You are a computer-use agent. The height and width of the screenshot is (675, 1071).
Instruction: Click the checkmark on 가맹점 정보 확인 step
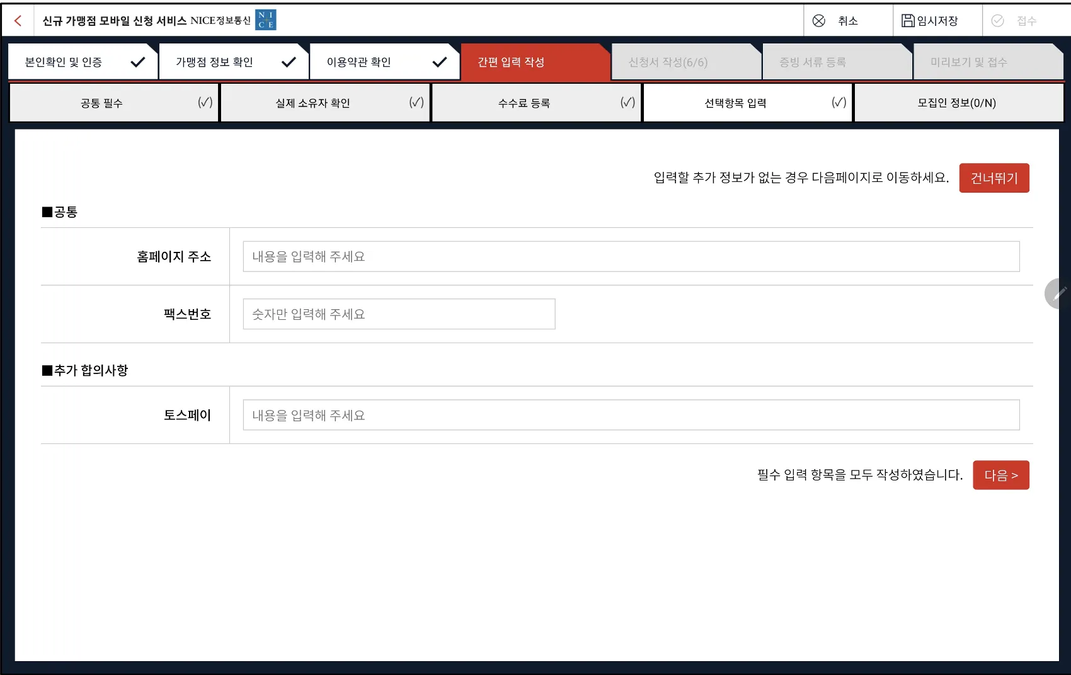pos(289,62)
